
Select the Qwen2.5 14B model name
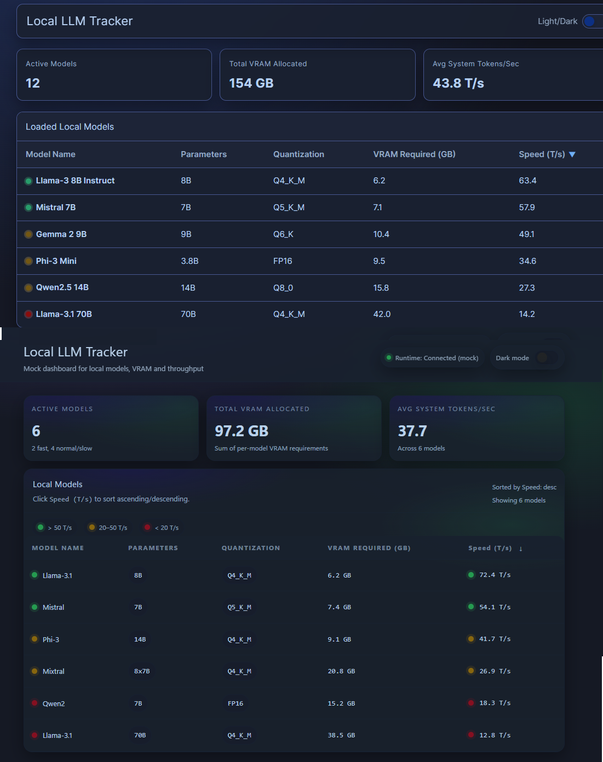point(62,287)
